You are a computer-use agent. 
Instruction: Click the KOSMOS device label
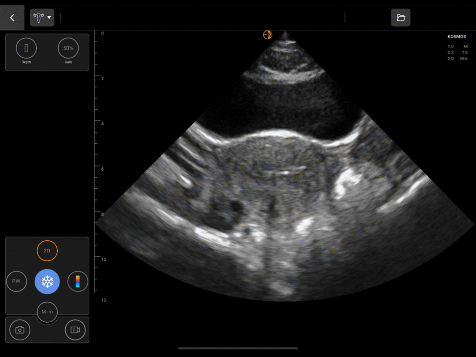(457, 36)
